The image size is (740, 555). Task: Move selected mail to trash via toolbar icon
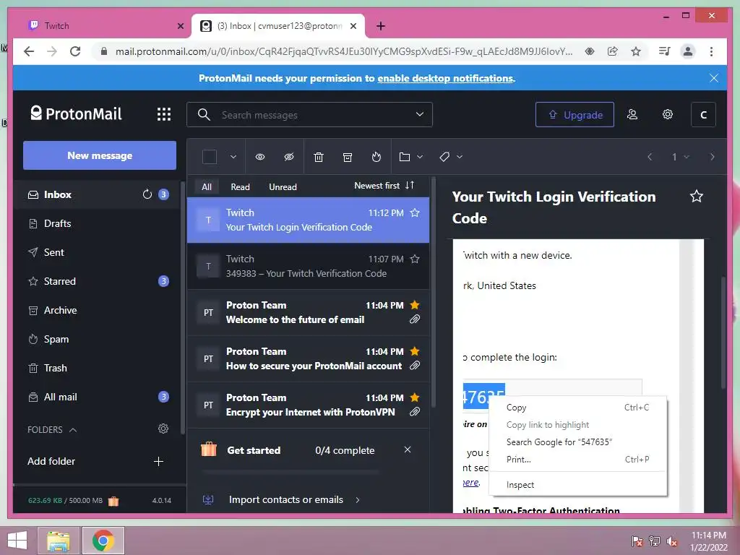(x=319, y=157)
